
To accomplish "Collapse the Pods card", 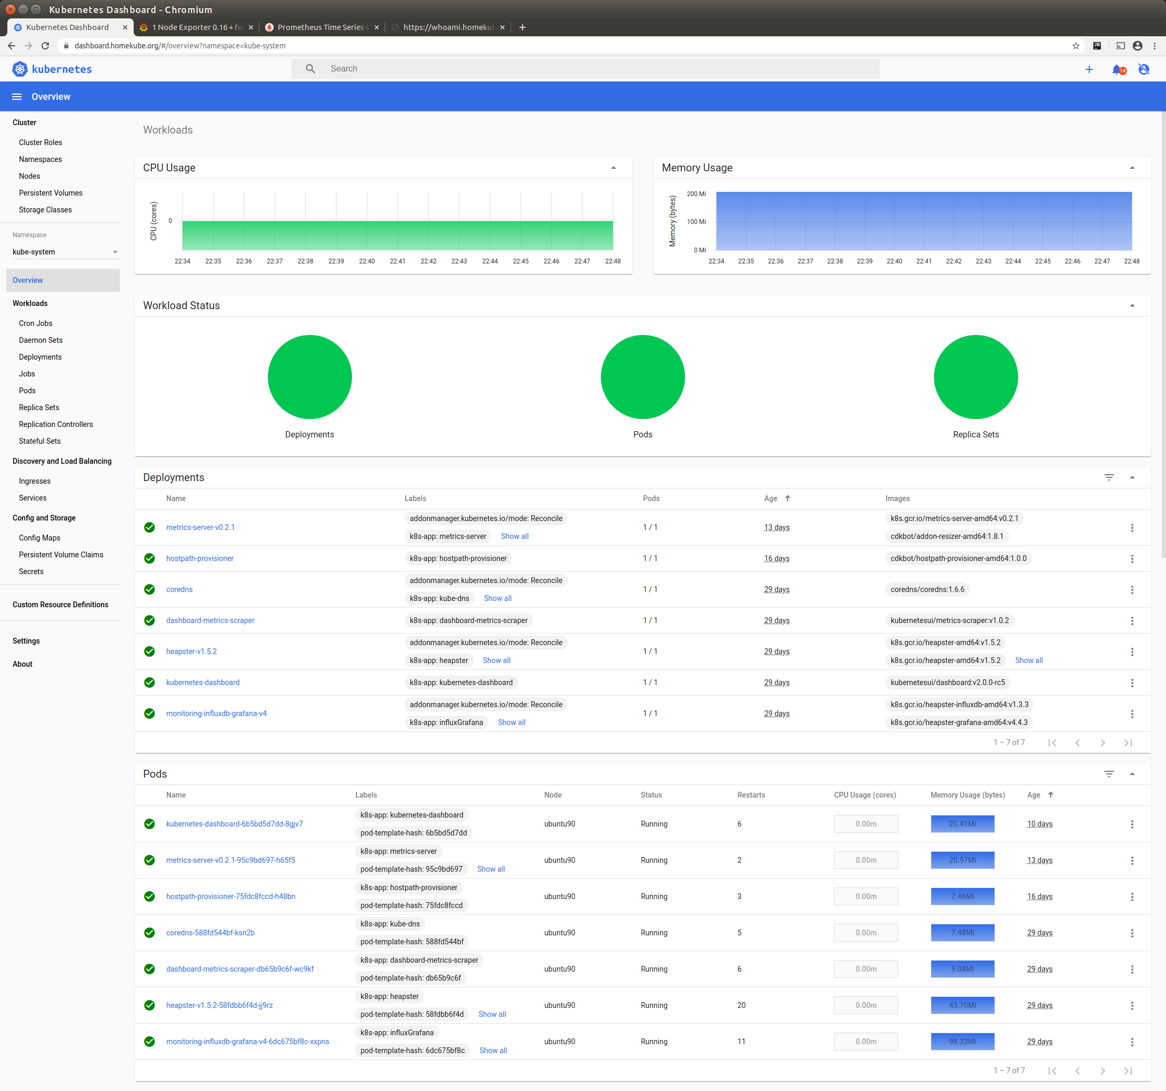I will pos(1132,774).
